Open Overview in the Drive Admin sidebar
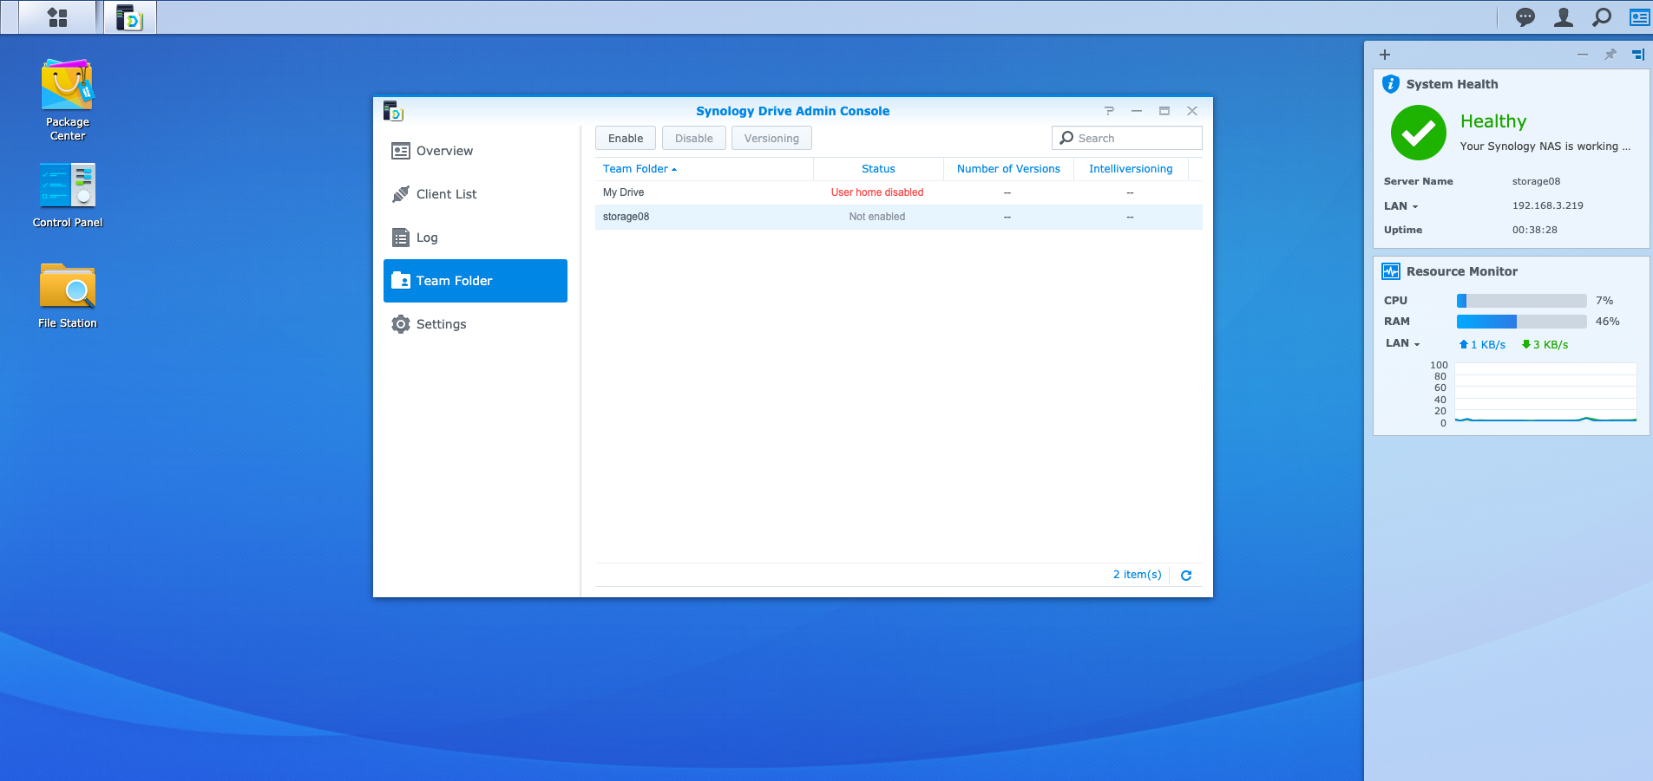1653x781 pixels. click(443, 150)
